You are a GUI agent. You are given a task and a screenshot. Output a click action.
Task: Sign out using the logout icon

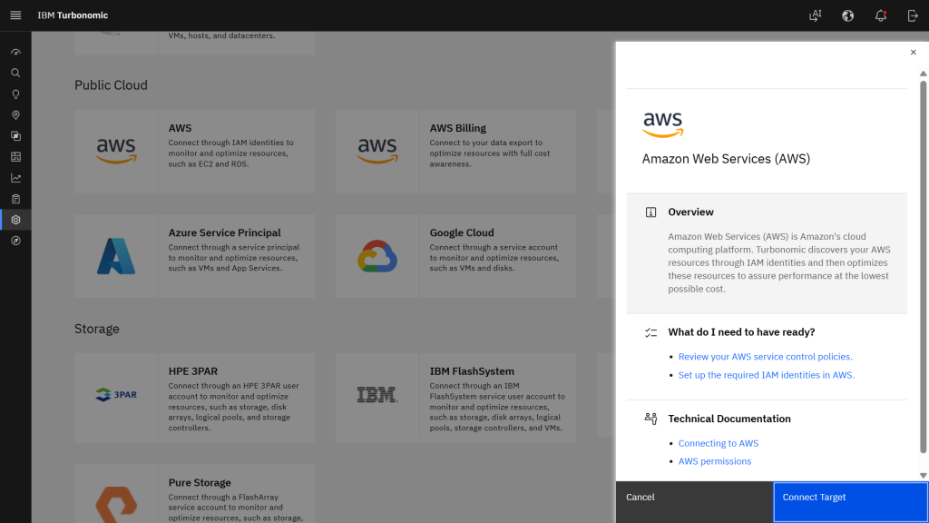click(x=913, y=15)
